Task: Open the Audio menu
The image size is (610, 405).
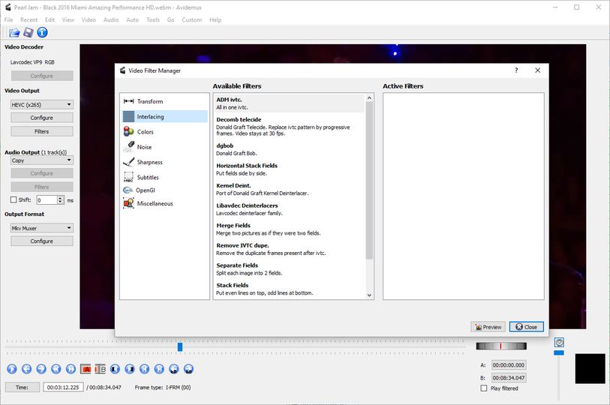Action: 111,19
